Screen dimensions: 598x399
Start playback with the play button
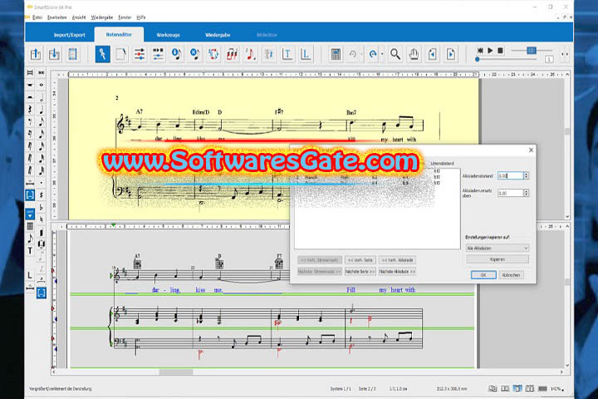491,51
